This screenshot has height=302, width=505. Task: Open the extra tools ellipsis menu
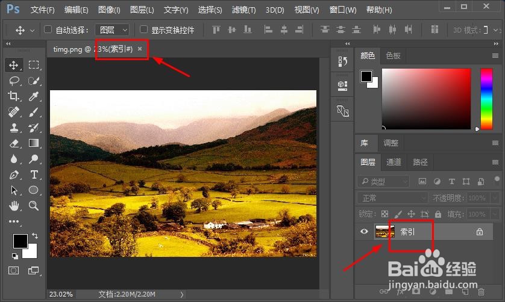pyautogui.click(x=13, y=221)
